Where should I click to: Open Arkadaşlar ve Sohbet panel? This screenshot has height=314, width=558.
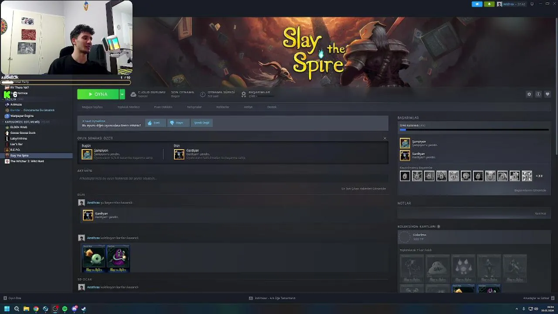[538, 298]
